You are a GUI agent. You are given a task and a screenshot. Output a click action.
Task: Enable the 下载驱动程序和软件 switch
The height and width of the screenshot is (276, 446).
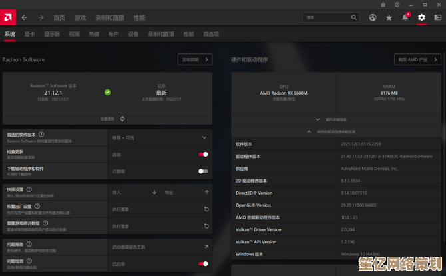coord(203,171)
